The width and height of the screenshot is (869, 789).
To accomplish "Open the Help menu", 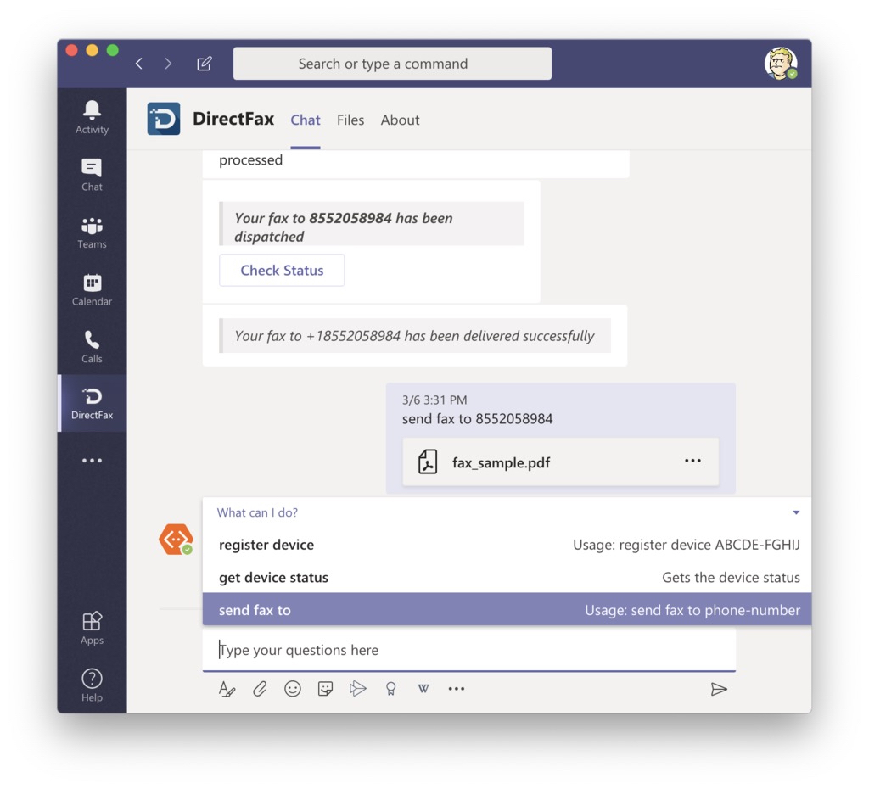I will click(x=92, y=685).
